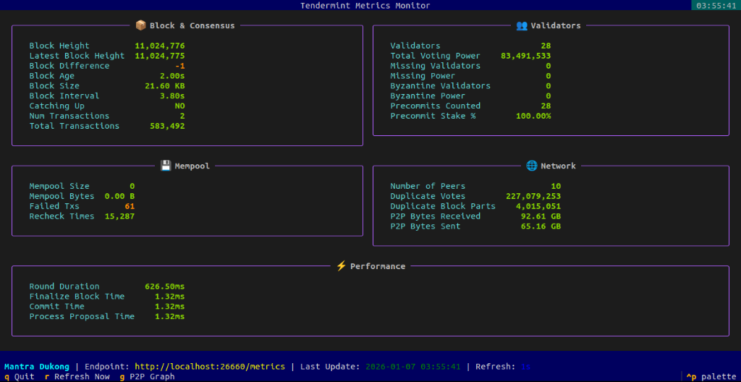The height and width of the screenshot is (382, 741).
Task: Click the Refresh interval 1s value
Action: 525,366
